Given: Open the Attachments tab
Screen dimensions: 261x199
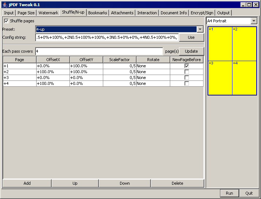Looking at the screenshot, I should click(x=122, y=13).
